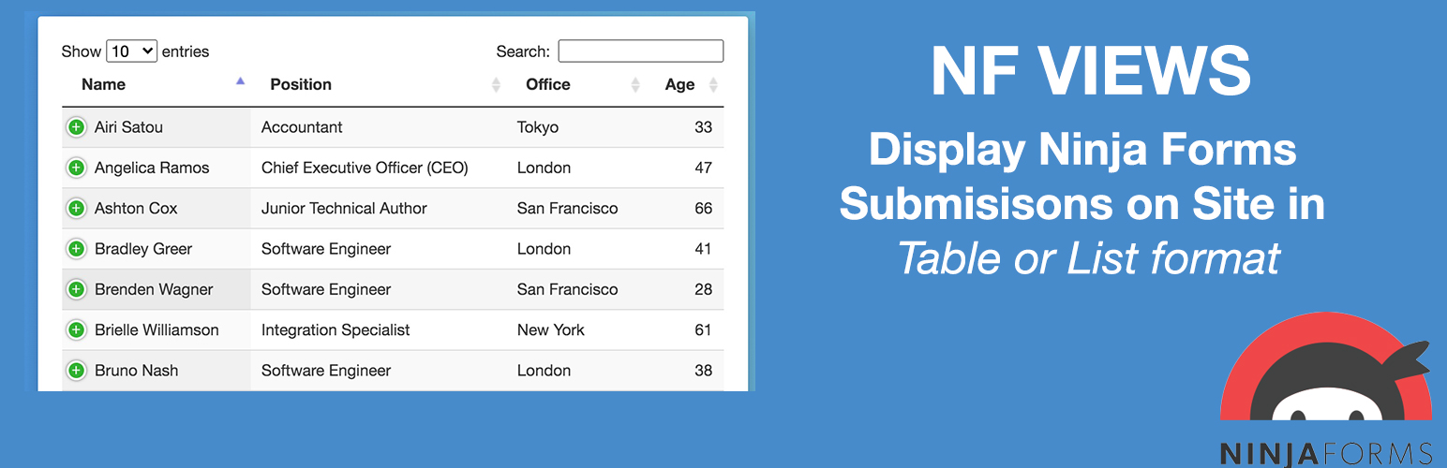Sort table by Name header
This screenshot has width=1447, height=468.
pos(103,84)
